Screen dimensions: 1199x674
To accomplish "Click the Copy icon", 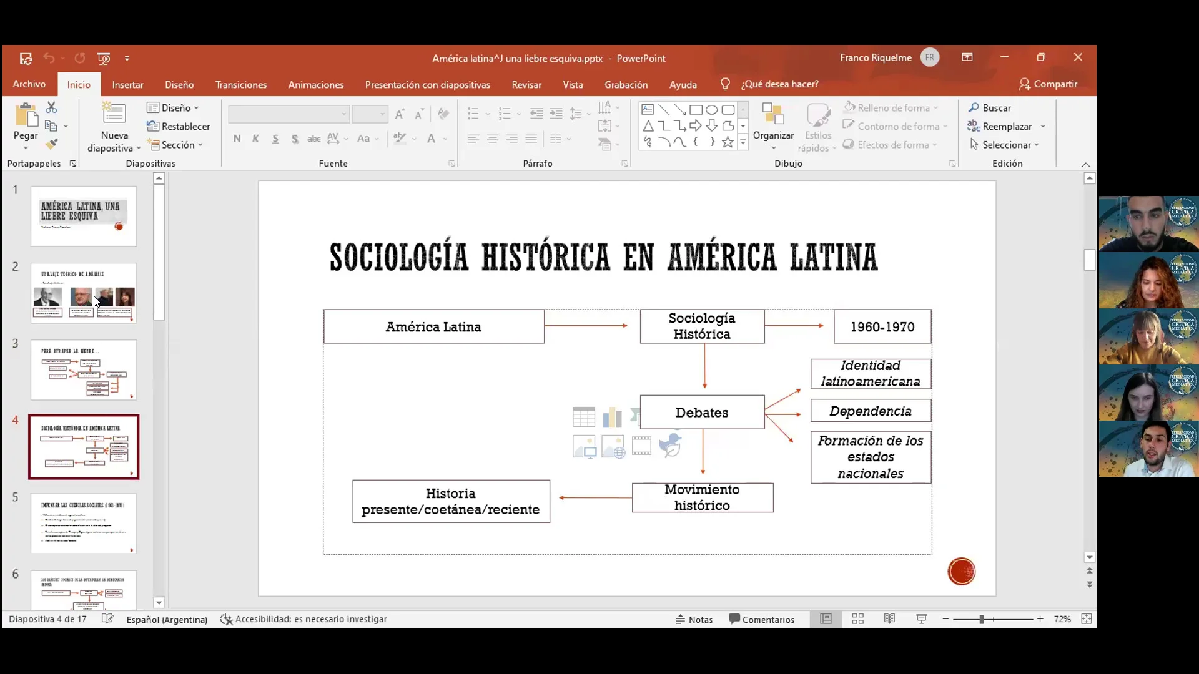I will 51,126.
